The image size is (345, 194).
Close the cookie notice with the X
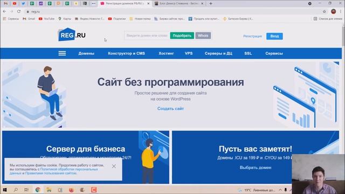pyautogui.click(x=114, y=167)
